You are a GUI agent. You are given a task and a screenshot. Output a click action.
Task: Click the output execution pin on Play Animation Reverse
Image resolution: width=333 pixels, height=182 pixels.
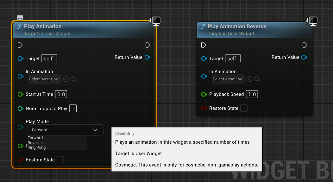point(305,45)
